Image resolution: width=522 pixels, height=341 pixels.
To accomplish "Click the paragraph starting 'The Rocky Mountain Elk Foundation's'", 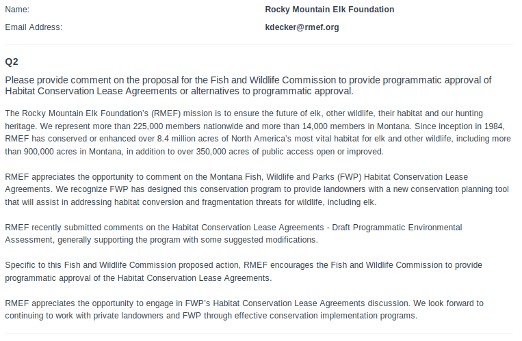I will 258,133.
